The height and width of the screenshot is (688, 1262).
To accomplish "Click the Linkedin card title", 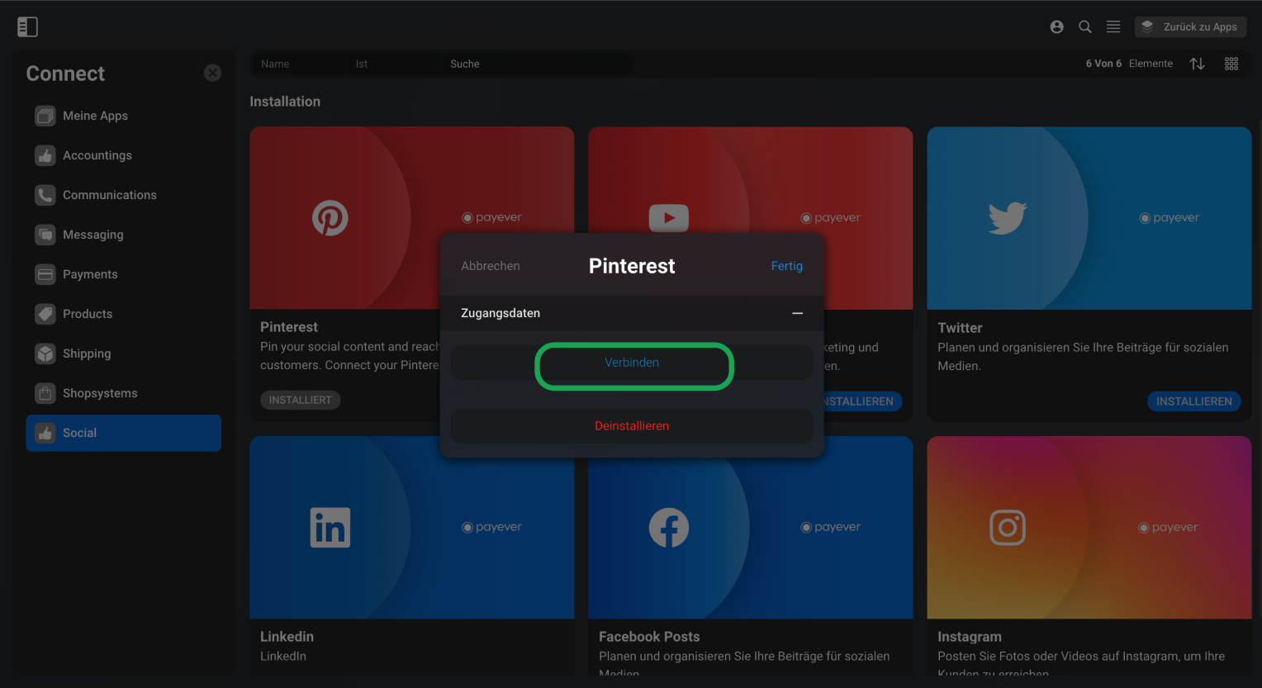I will coord(287,637).
